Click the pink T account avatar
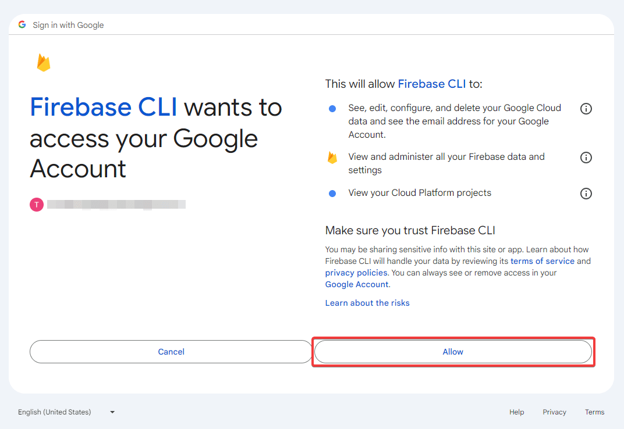This screenshot has width=624, height=429. coord(37,205)
